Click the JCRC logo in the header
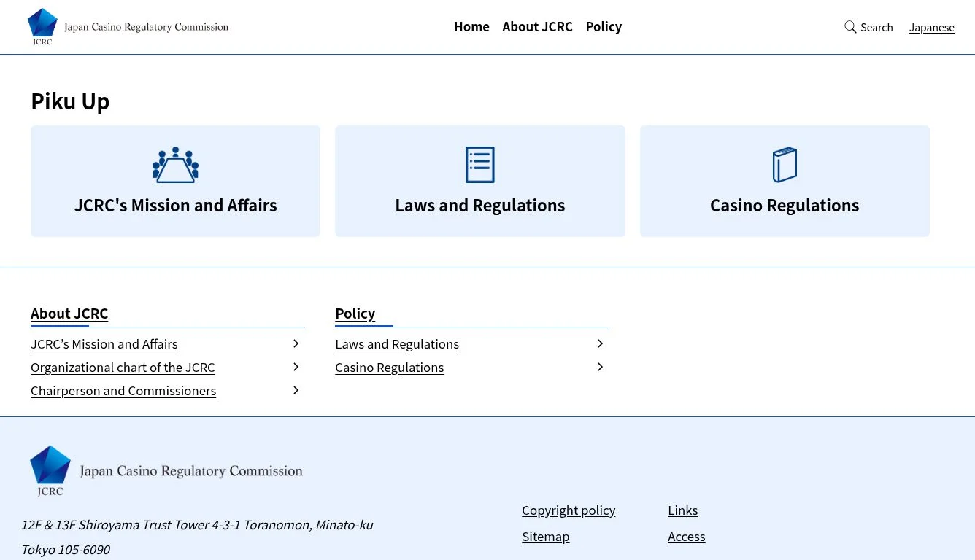 128,26
